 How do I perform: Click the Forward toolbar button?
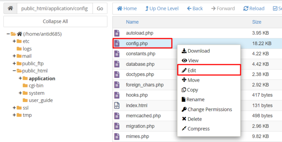tap(223, 8)
